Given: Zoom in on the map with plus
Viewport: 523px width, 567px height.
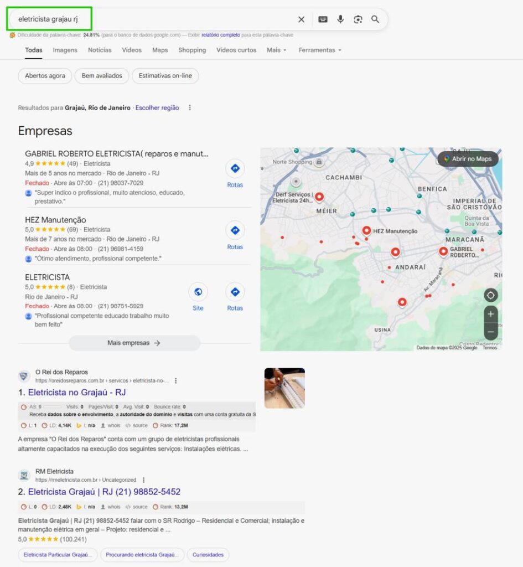Looking at the screenshot, I should pyautogui.click(x=490, y=314).
